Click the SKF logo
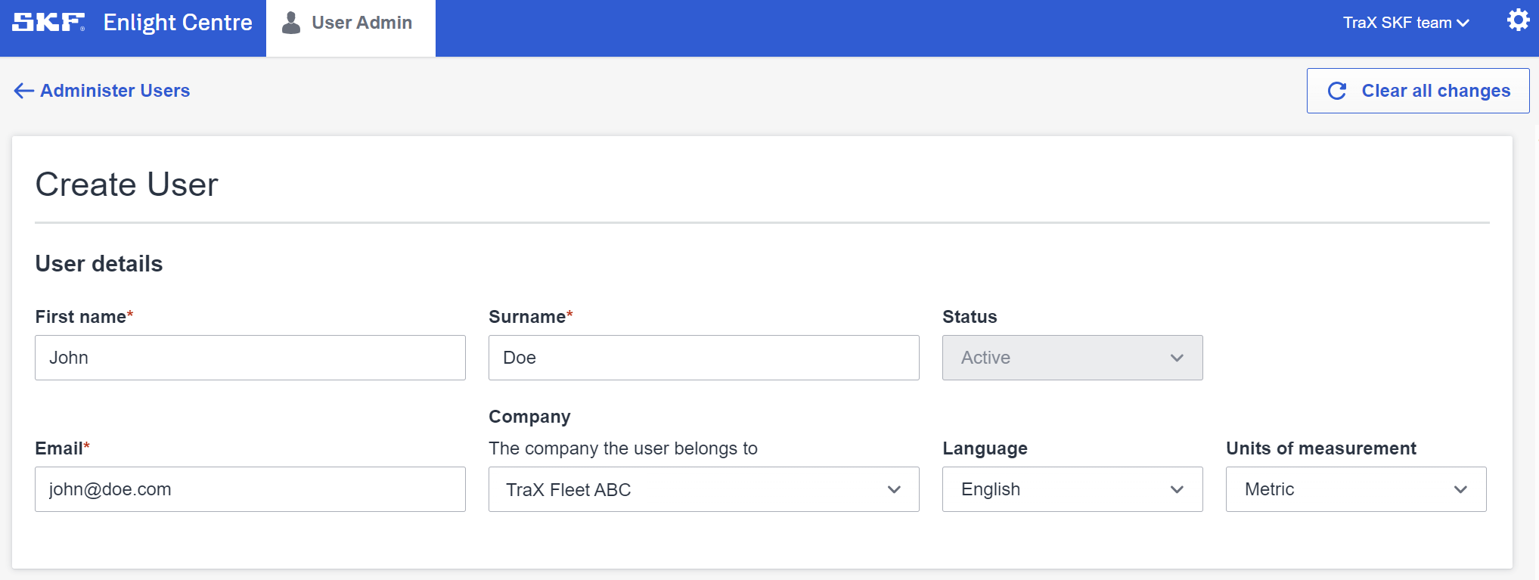 tap(48, 22)
